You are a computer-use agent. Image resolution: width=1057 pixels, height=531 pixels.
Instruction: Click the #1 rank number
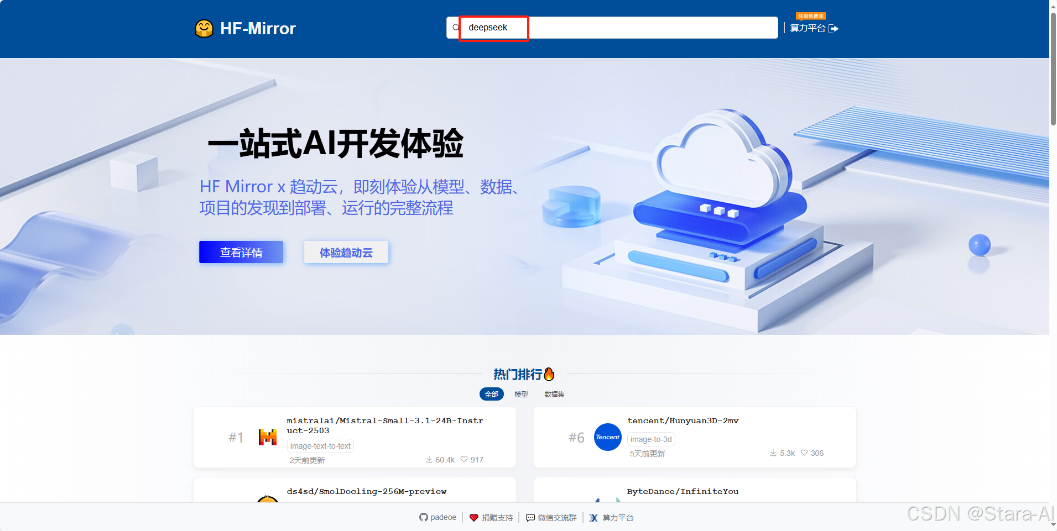(x=236, y=437)
